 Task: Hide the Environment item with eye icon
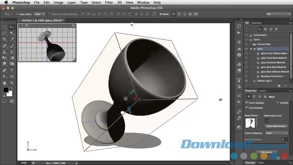coord(246,35)
